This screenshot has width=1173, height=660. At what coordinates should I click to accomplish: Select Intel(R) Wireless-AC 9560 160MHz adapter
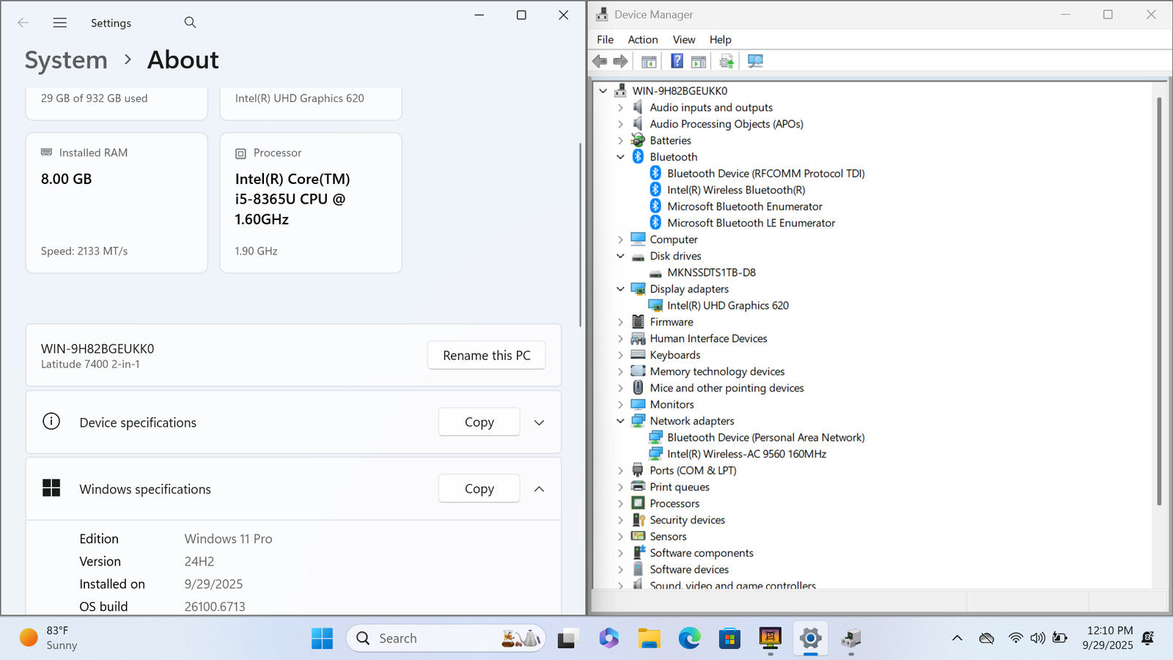pyautogui.click(x=746, y=454)
